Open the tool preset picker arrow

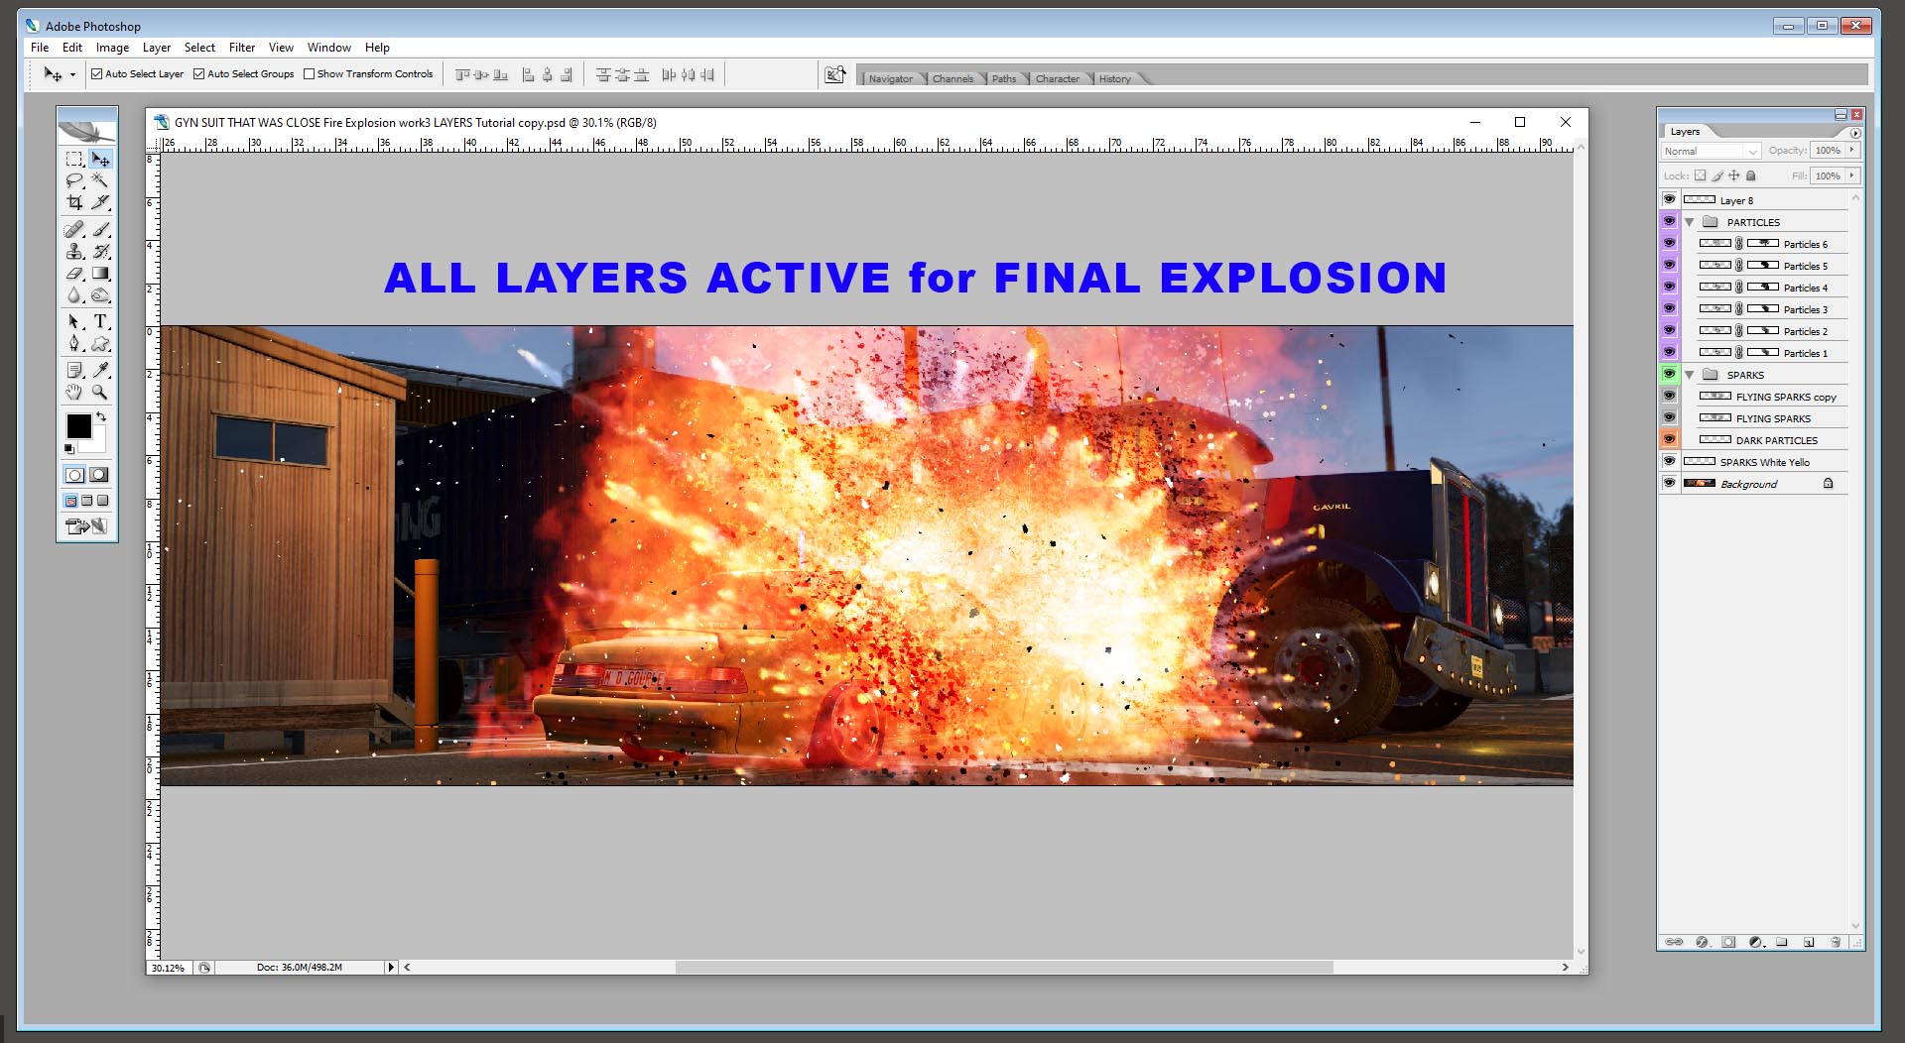point(72,75)
